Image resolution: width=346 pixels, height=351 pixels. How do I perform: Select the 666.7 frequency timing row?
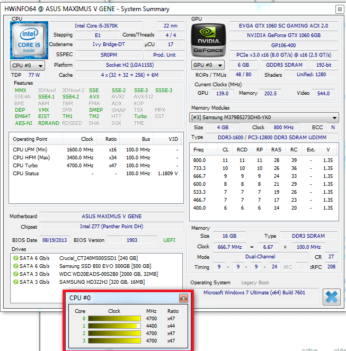click(263, 176)
